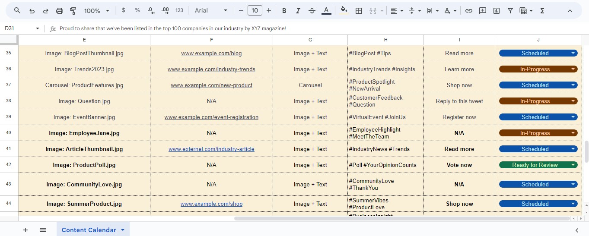Toggle italic text formatting
Viewport: 589px width, 236px height.
pyautogui.click(x=298, y=11)
